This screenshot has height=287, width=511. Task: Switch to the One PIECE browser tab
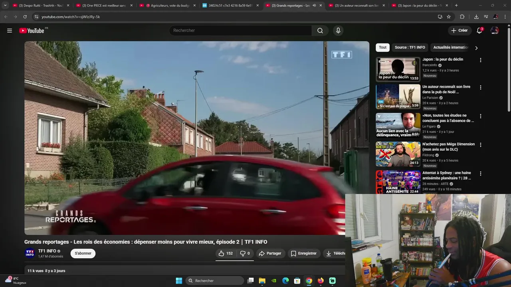(x=104, y=6)
